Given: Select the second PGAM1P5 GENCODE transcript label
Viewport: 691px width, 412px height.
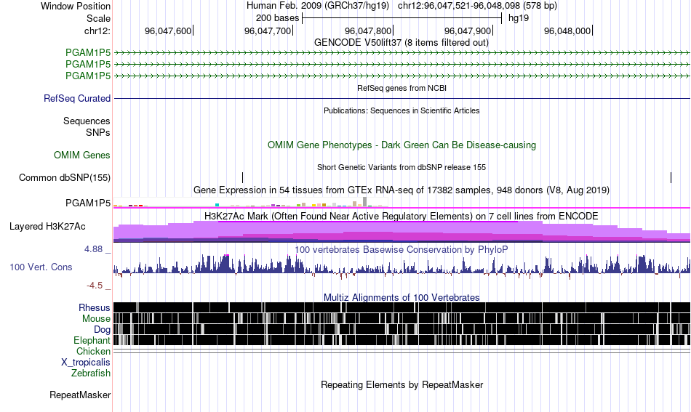Looking at the screenshot, I should 88,64.
